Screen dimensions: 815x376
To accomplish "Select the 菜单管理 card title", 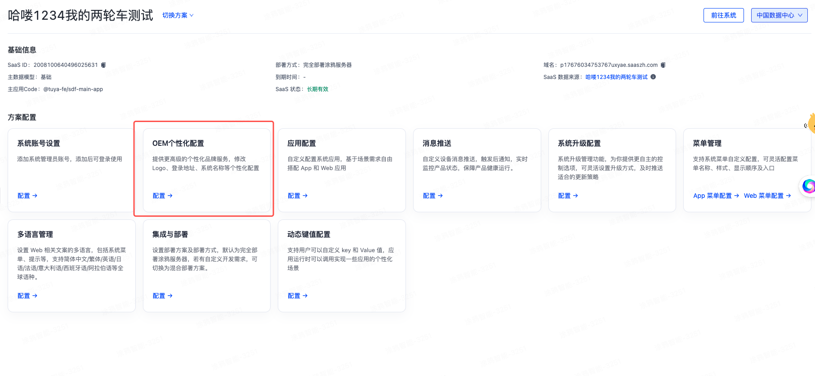I will (x=707, y=143).
